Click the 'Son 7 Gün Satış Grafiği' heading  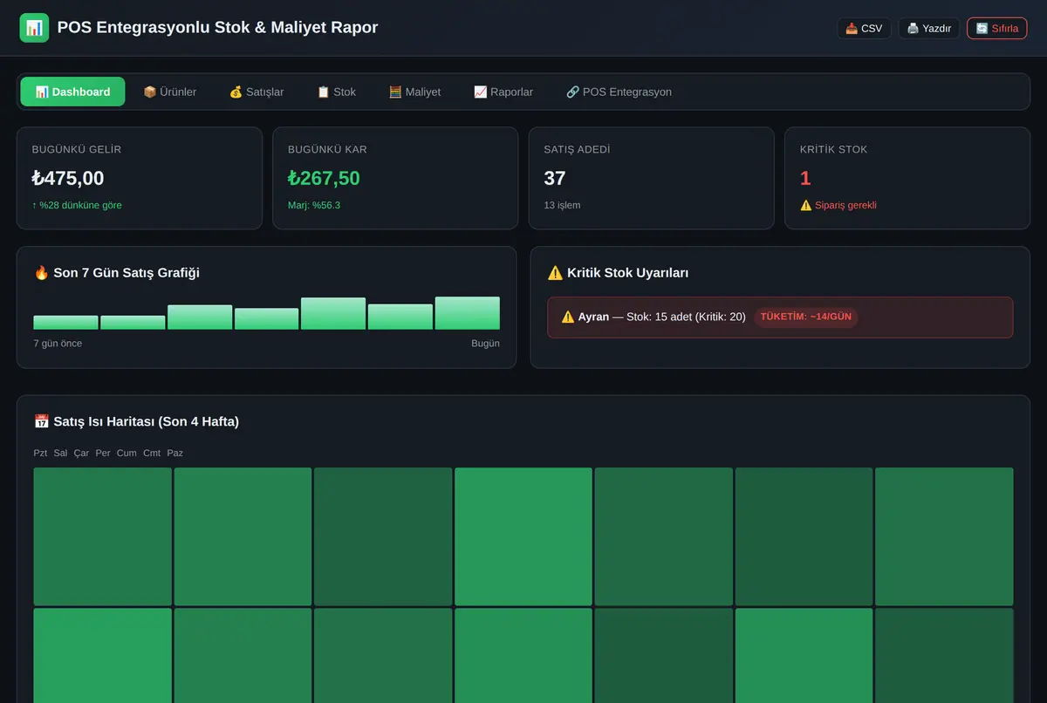click(x=116, y=273)
